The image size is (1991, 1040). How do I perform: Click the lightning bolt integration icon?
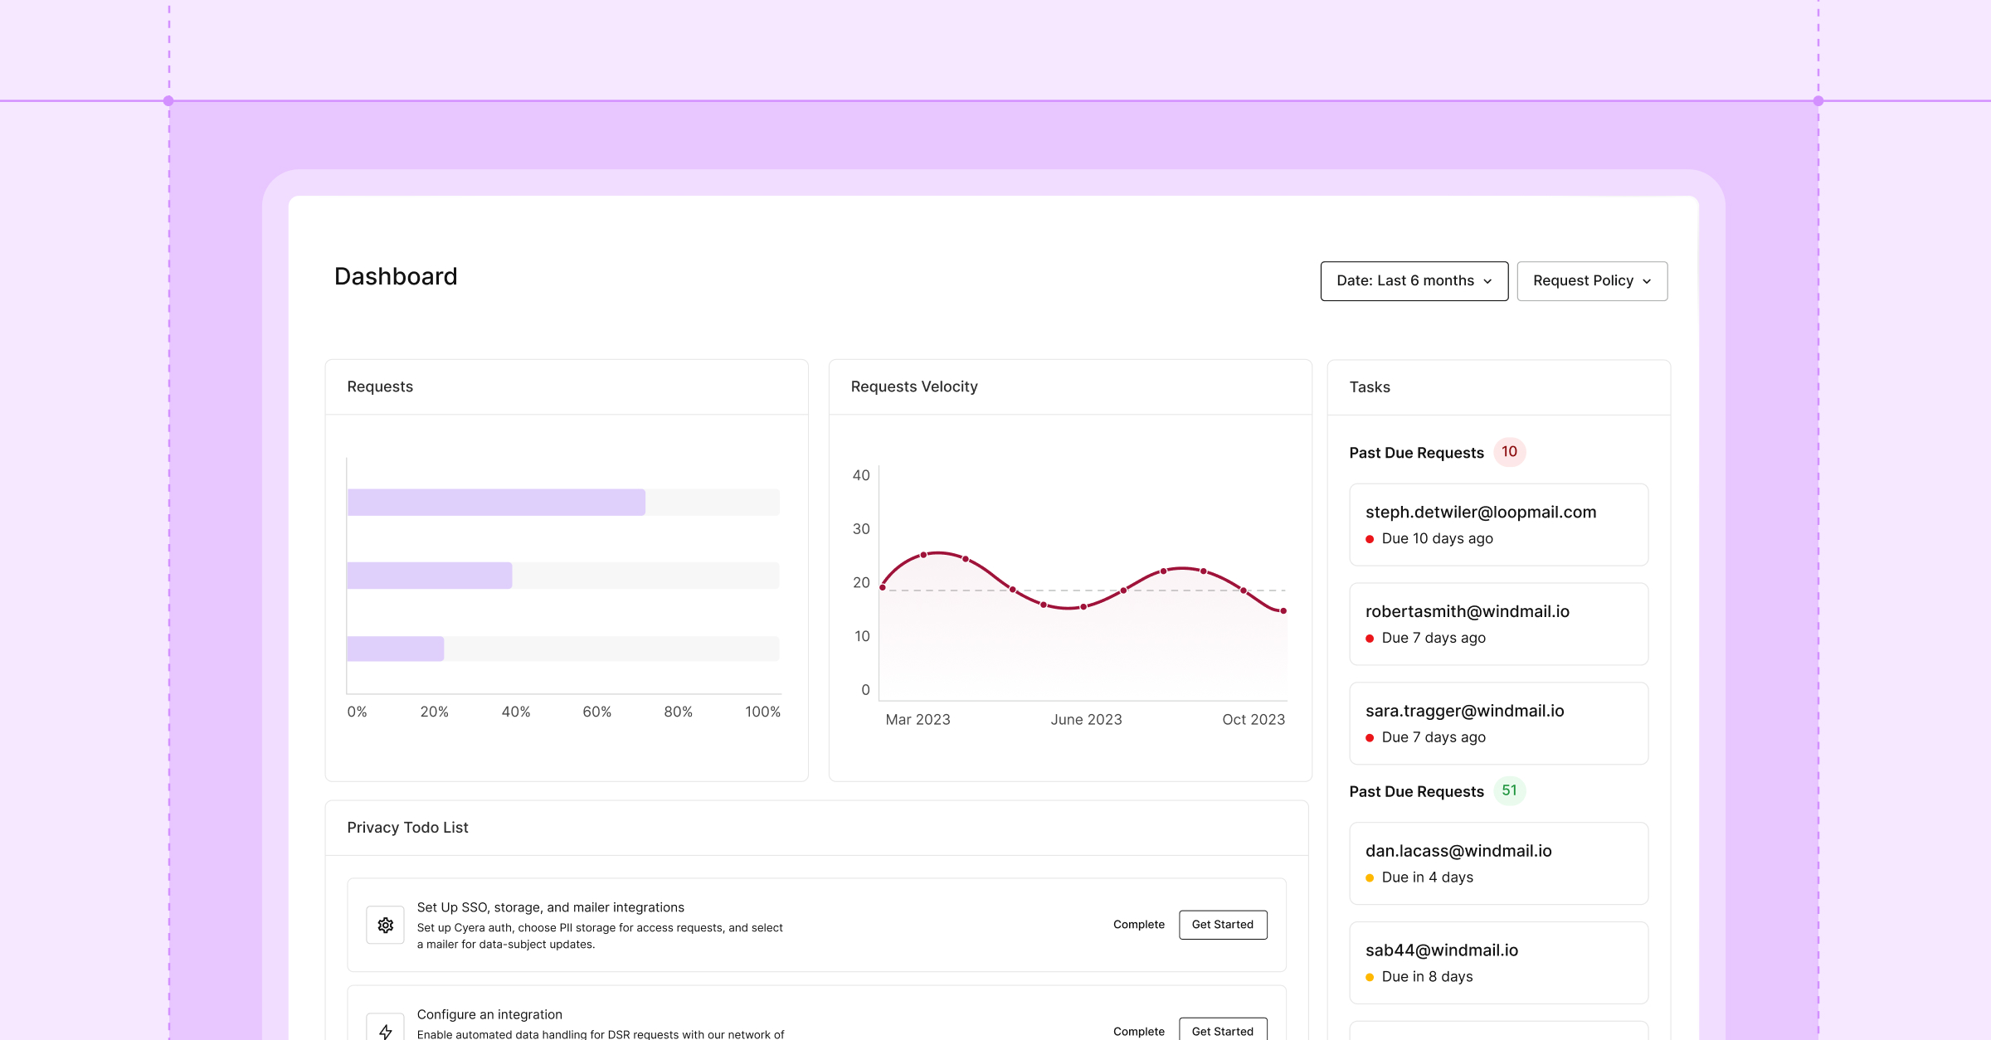point(385,1029)
